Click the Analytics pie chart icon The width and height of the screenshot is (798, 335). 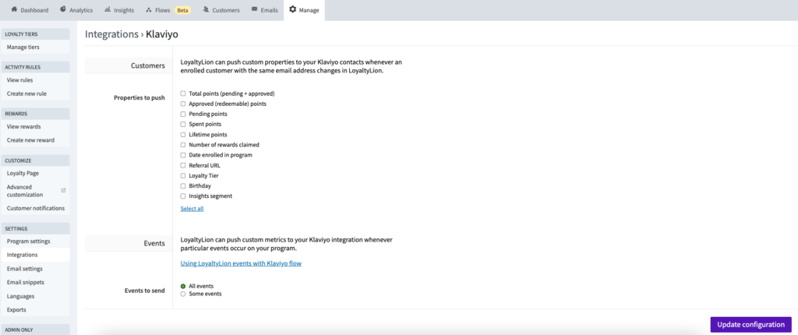pos(63,9)
